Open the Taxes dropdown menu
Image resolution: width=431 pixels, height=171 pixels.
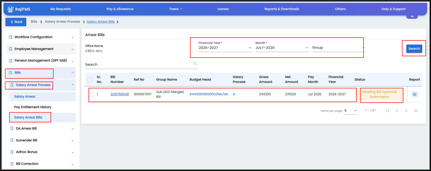[175, 9]
